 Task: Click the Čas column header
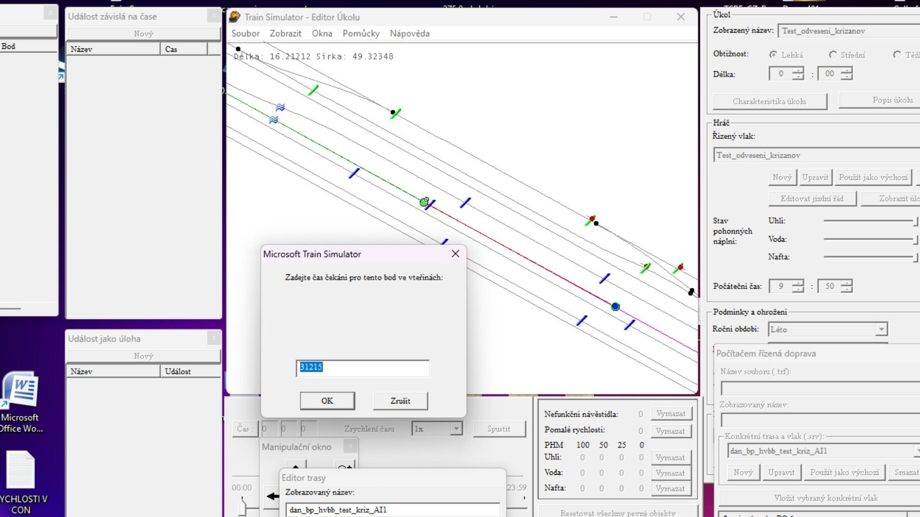tap(184, 49)
